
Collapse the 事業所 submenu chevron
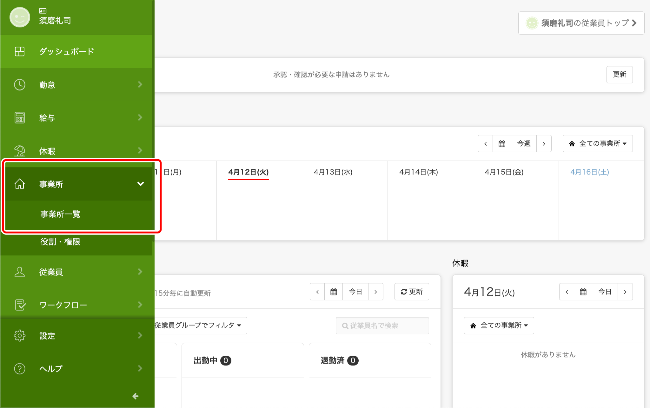point(141,184)
